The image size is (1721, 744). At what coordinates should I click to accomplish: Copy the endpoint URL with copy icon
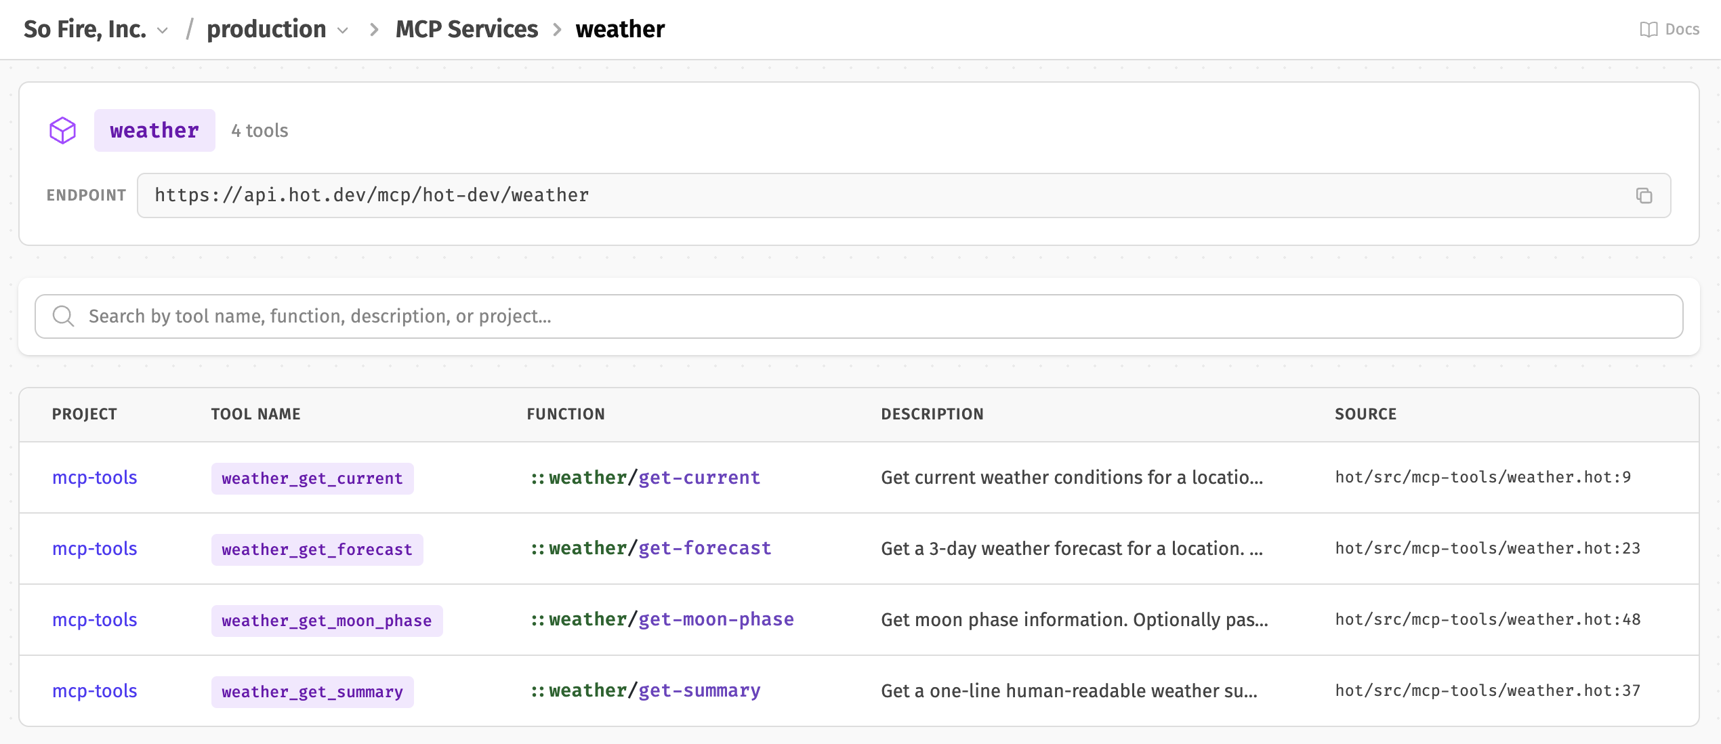click(x=1644, y=196)
